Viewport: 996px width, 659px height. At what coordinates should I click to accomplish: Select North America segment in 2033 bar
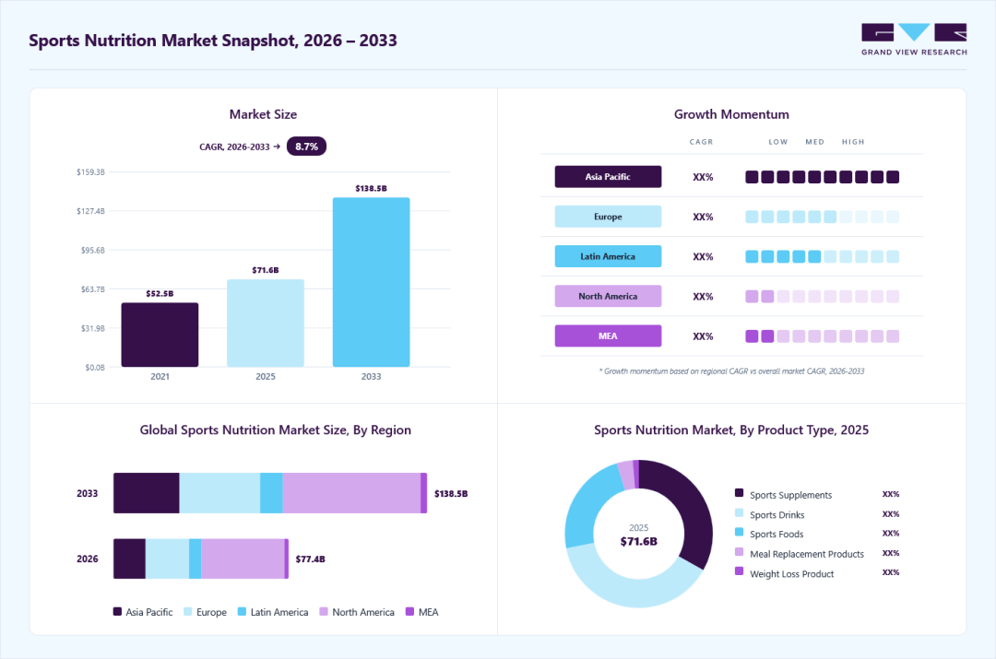pos(351,493)
